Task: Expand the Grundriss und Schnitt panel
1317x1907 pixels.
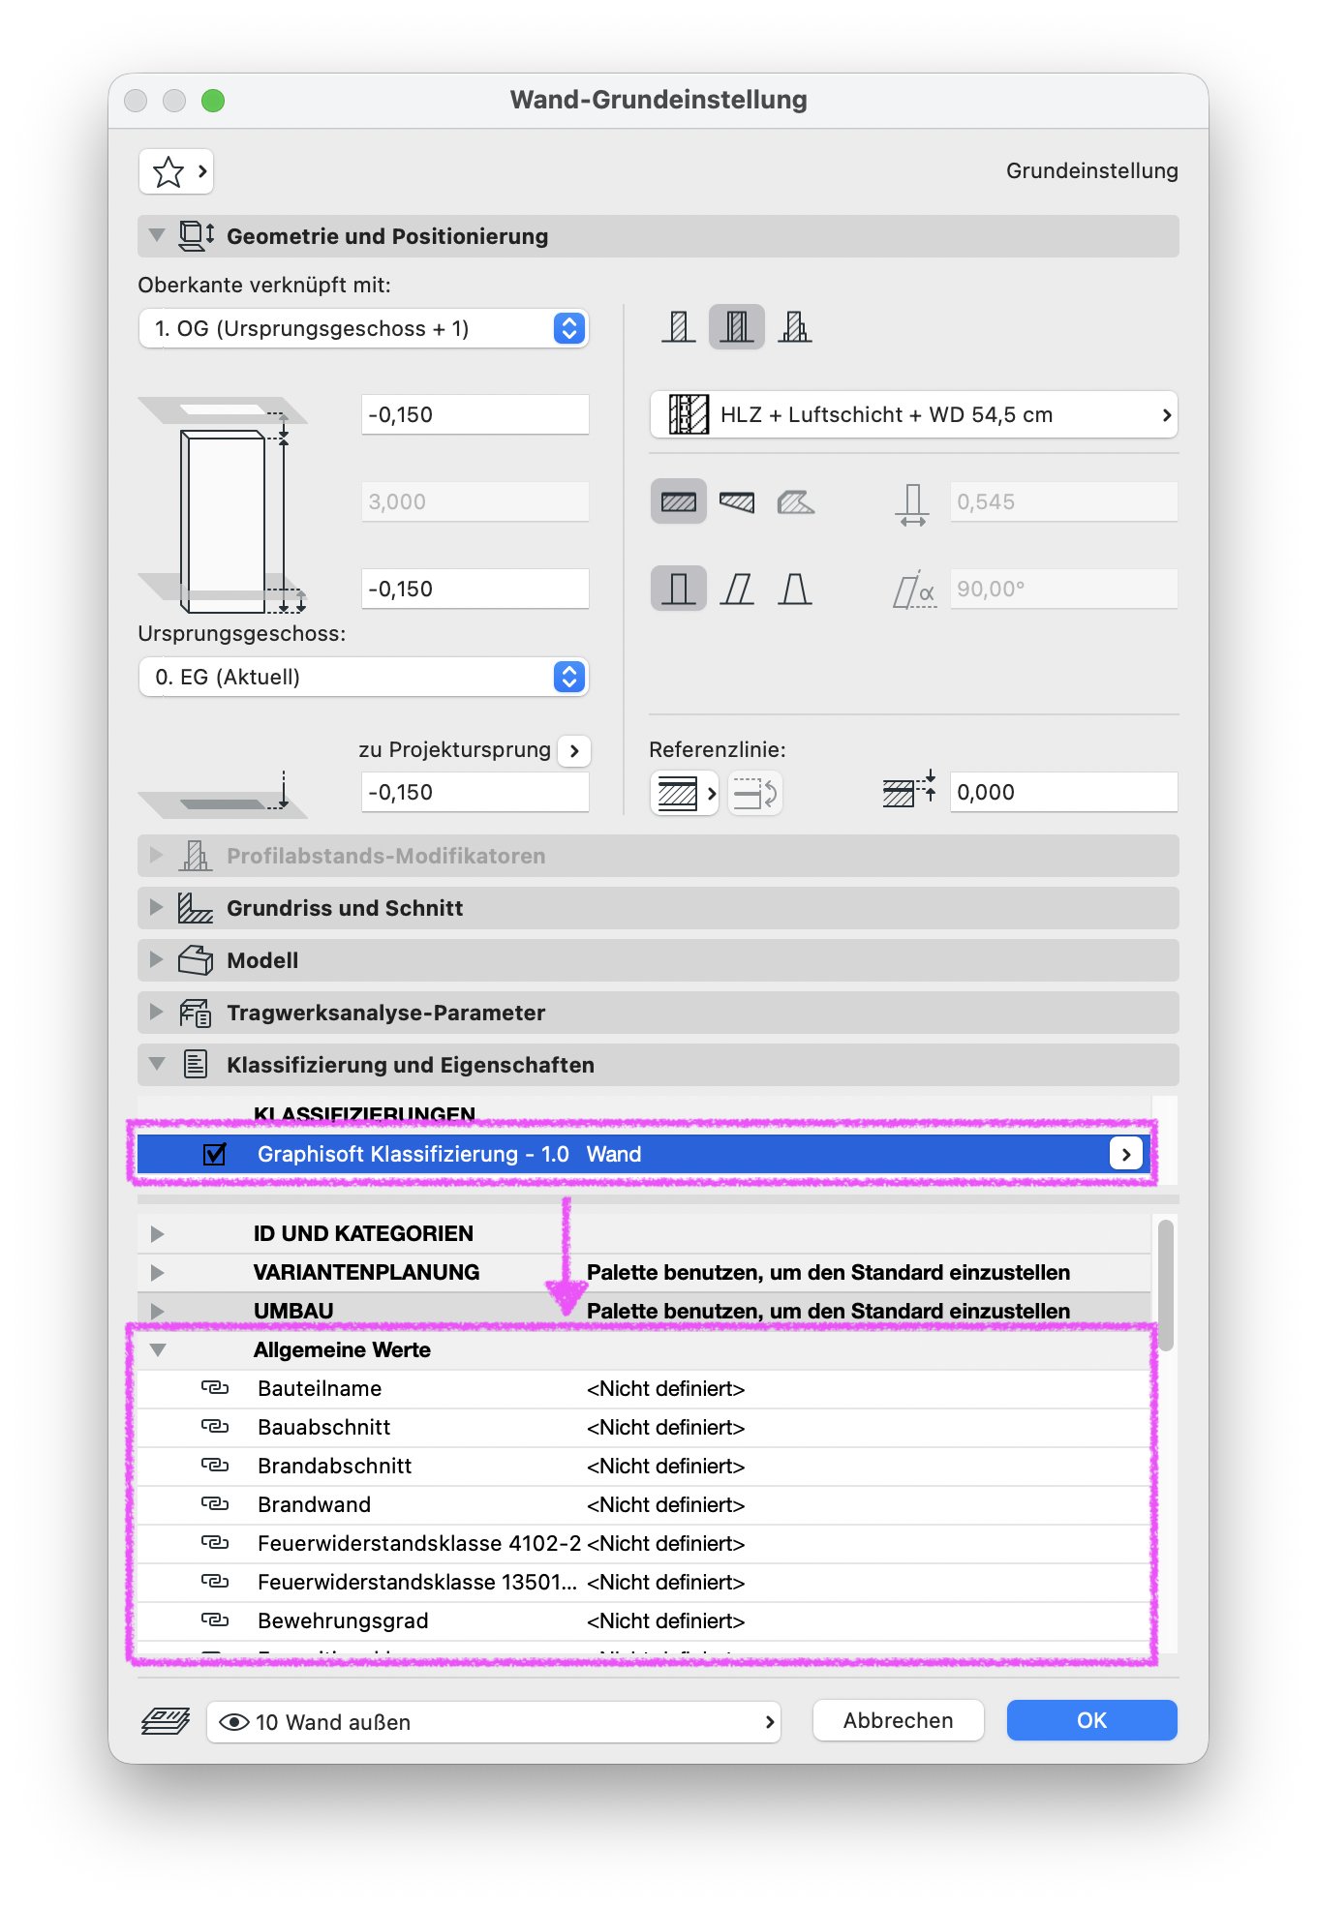Action: pyautogui.click(x=157, y=907)
